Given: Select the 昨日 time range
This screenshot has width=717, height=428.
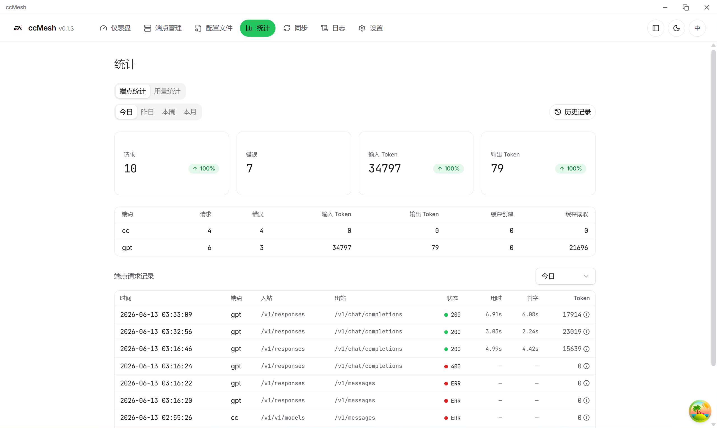Looking at the screenshot, I should point(147,112).
